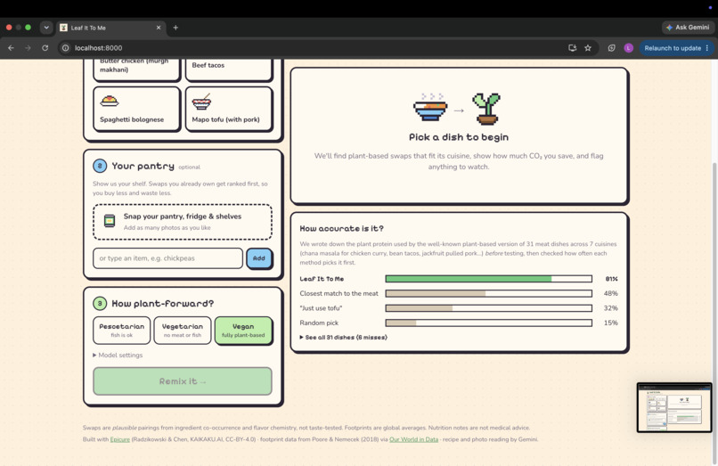Click step 2 Your pantry number badge

pyautogui.click(x=100, y=166)
